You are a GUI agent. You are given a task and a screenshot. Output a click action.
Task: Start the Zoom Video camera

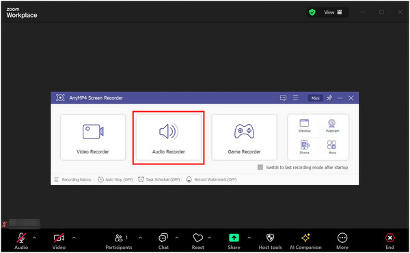pos(59,241)
